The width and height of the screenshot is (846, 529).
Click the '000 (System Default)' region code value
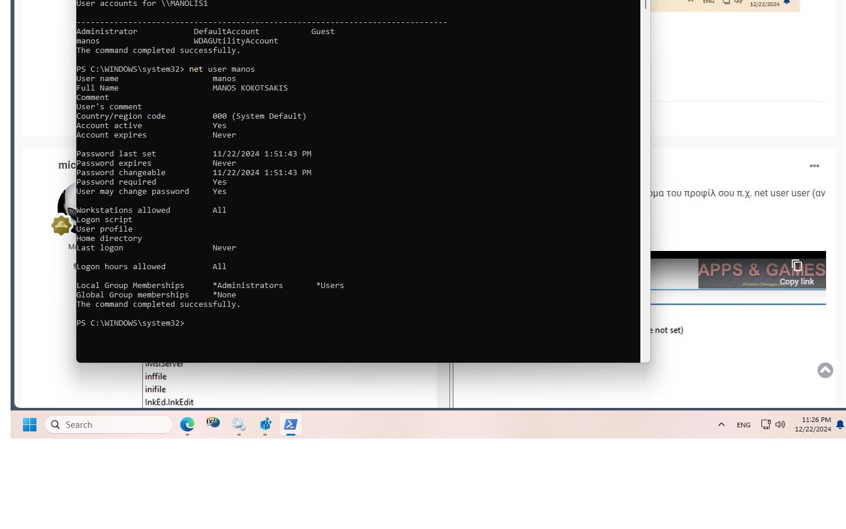pos(260,116)
